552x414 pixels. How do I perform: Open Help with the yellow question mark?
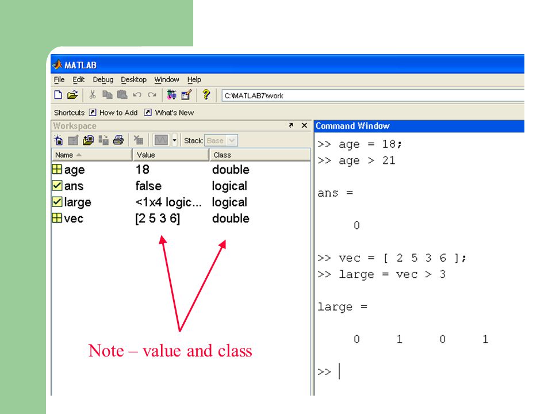[x=206, y=94]
